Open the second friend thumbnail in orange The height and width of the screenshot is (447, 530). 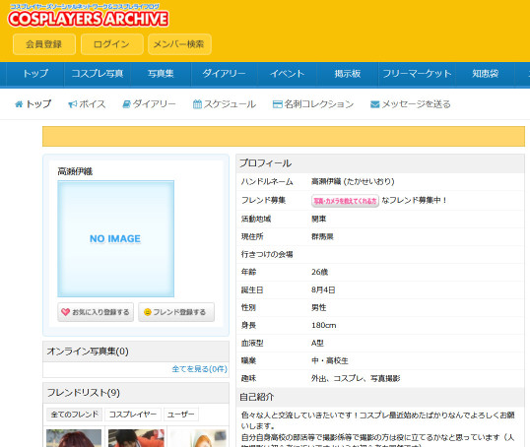pos(136,438)
